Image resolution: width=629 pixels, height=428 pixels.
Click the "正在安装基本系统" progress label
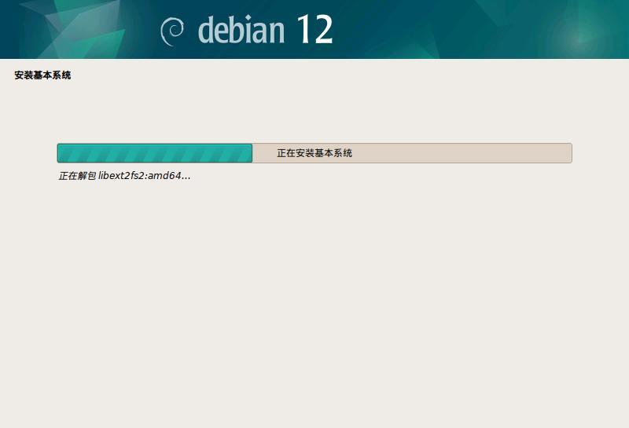(x=314, y=153)
